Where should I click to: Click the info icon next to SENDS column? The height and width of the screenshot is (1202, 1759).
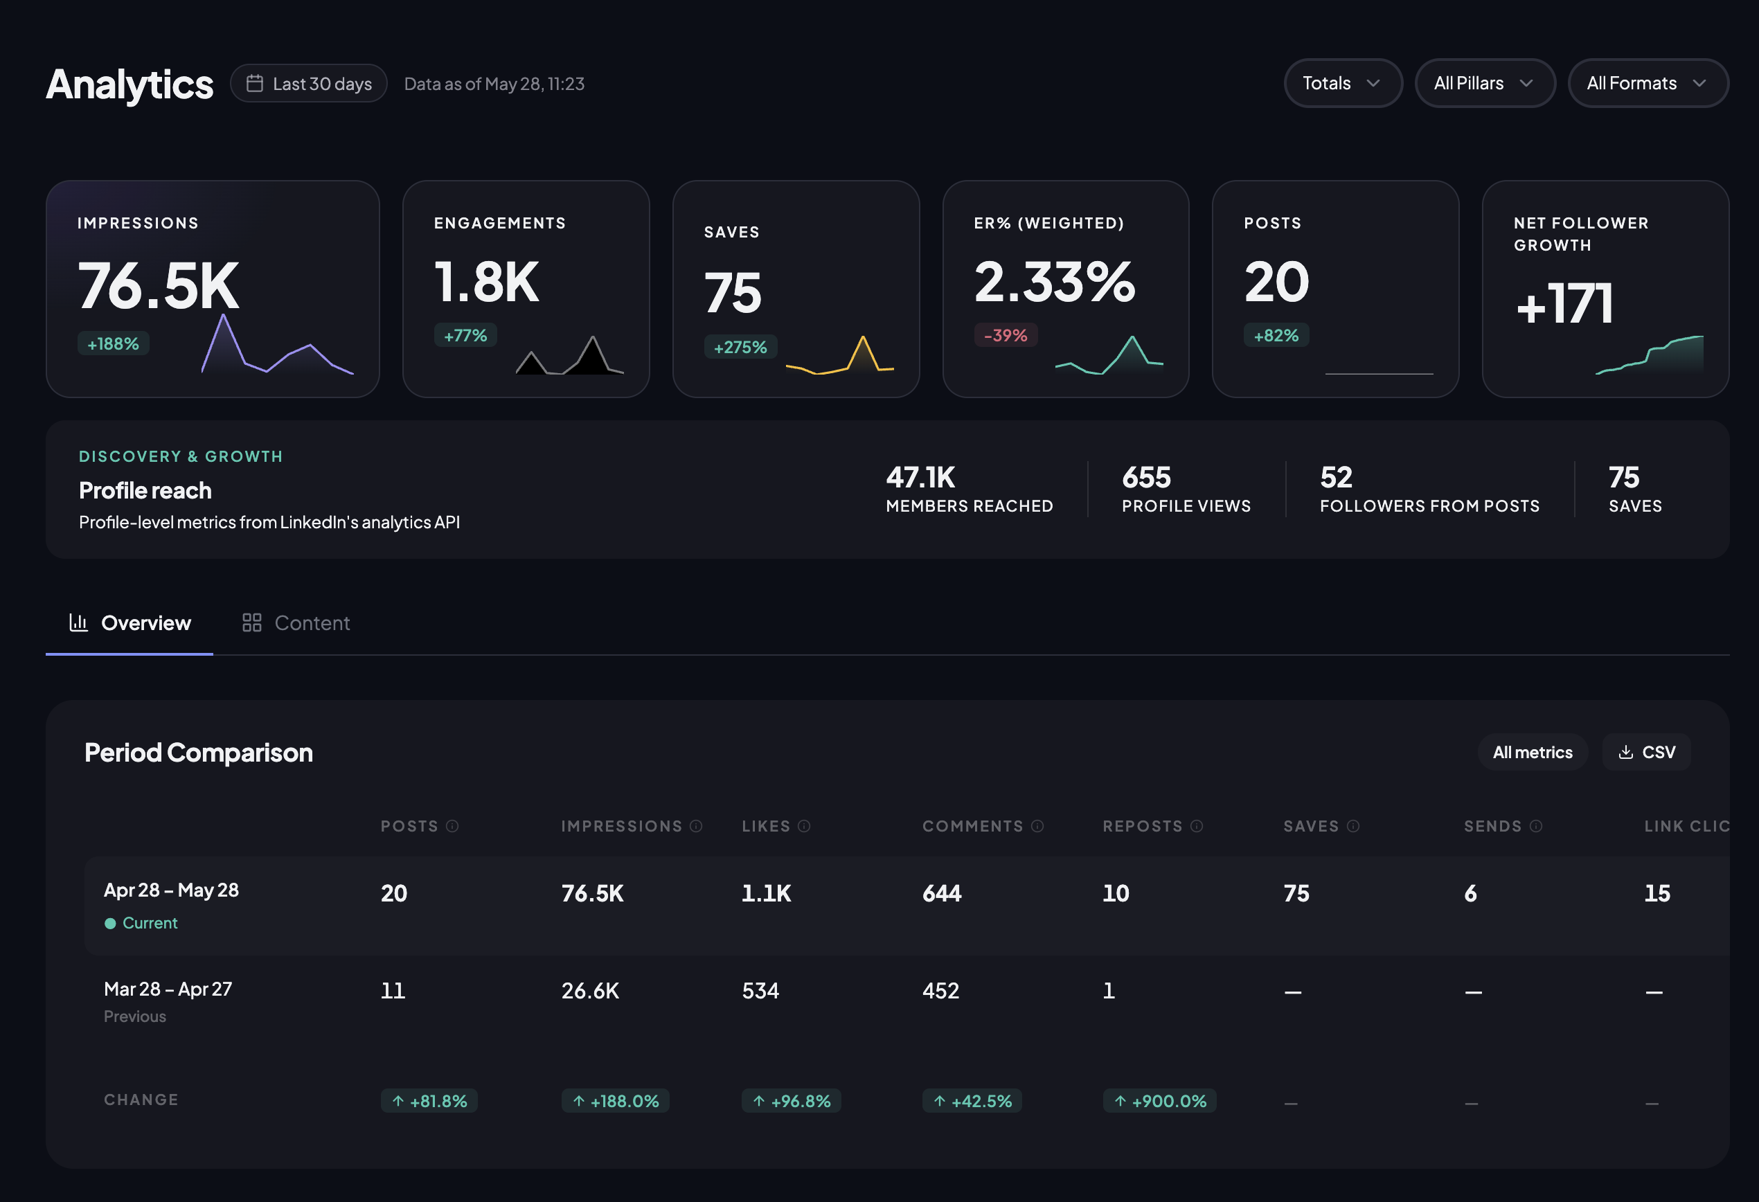click(1535, 826)
